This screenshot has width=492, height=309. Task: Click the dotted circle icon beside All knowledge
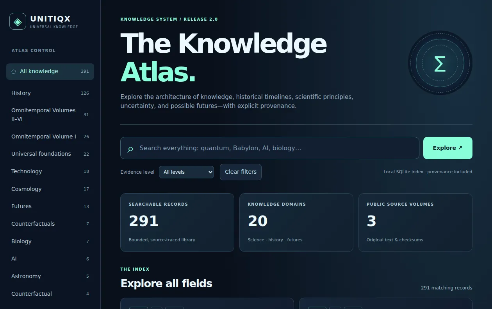[14, 72]
